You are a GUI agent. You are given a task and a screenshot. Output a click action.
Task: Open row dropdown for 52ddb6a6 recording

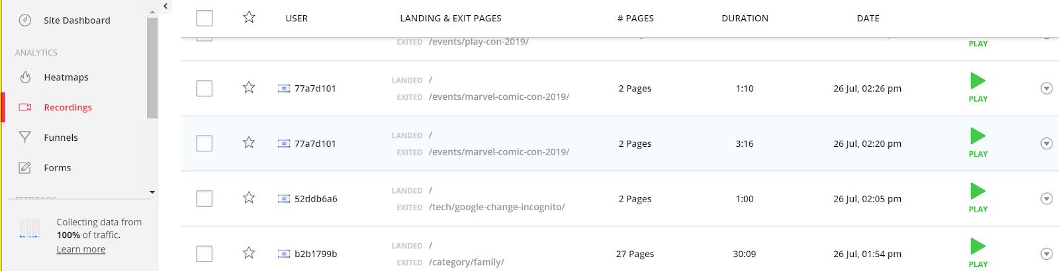[x=1046, y=198]
